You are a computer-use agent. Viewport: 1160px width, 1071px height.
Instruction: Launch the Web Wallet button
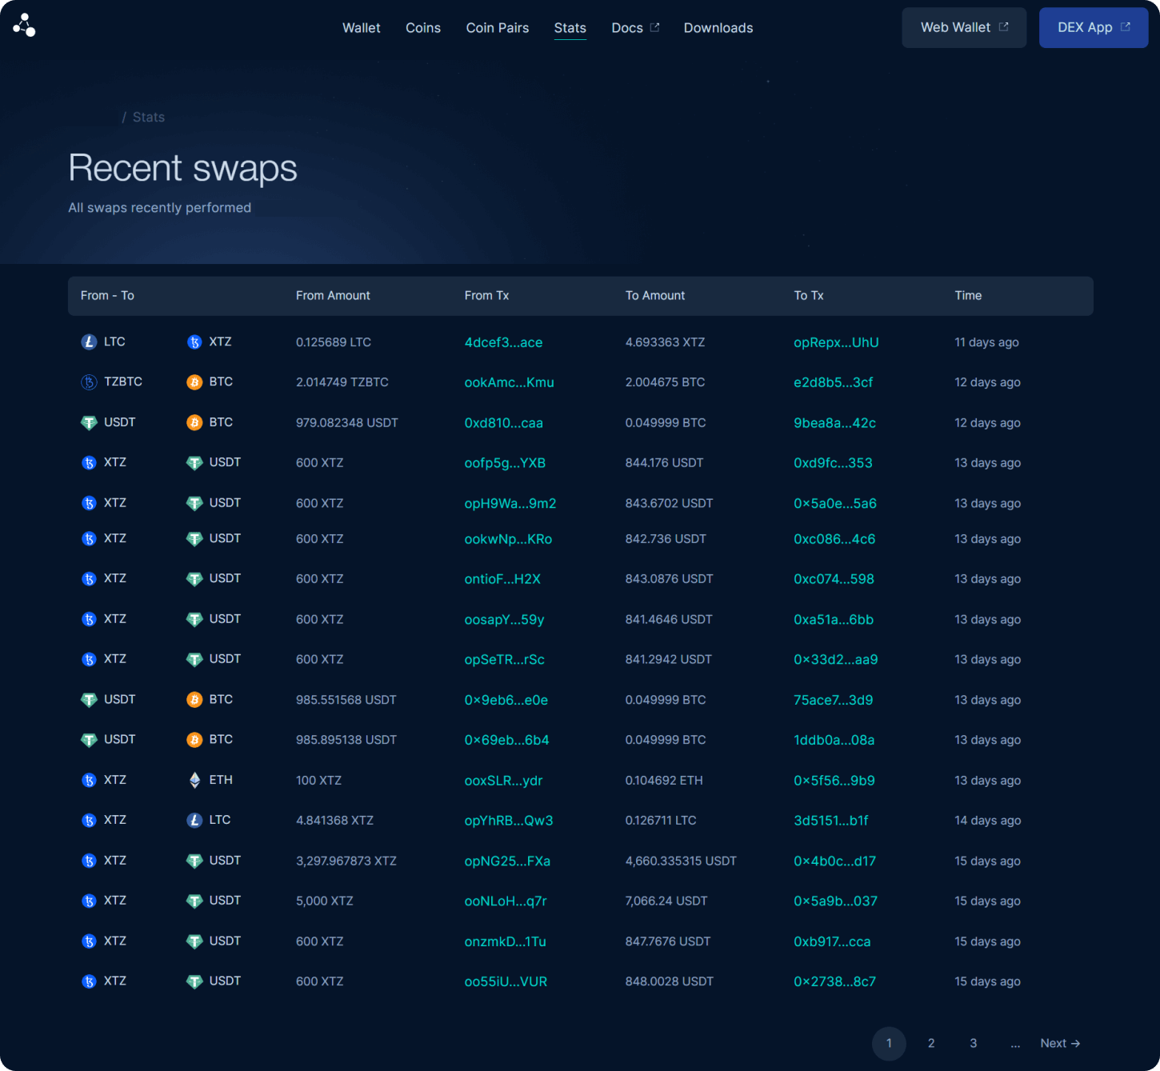pyautogui.click(x=964, y=27)
